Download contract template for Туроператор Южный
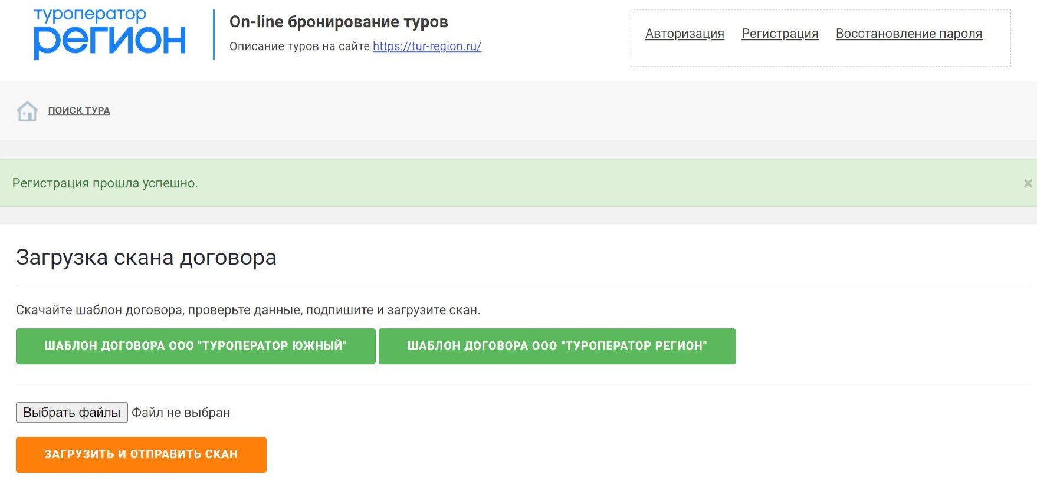 [x=195, y=346]
